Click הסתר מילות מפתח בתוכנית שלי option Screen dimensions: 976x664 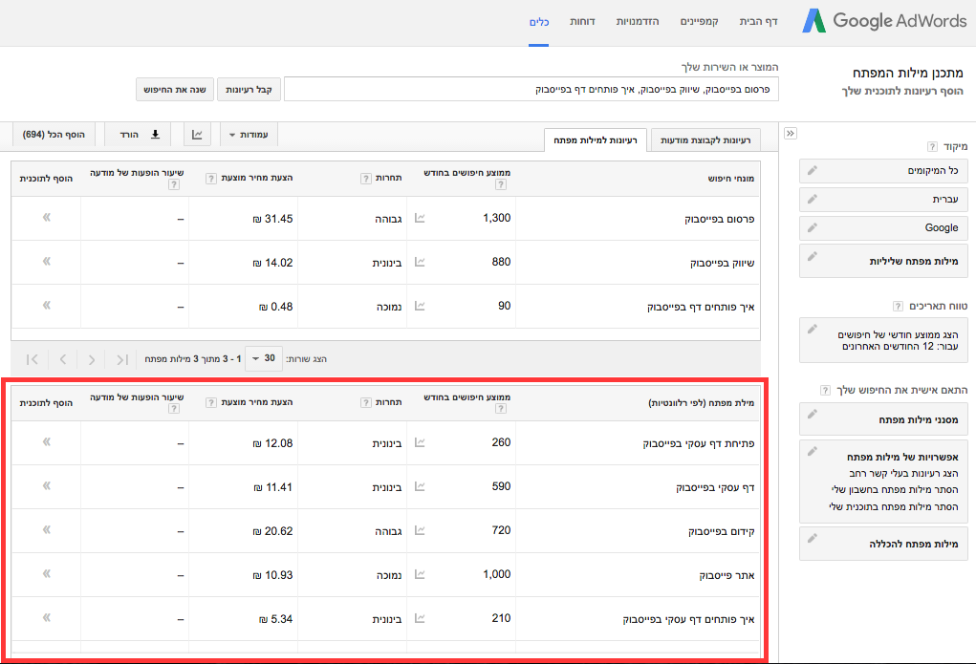[893, 506]
